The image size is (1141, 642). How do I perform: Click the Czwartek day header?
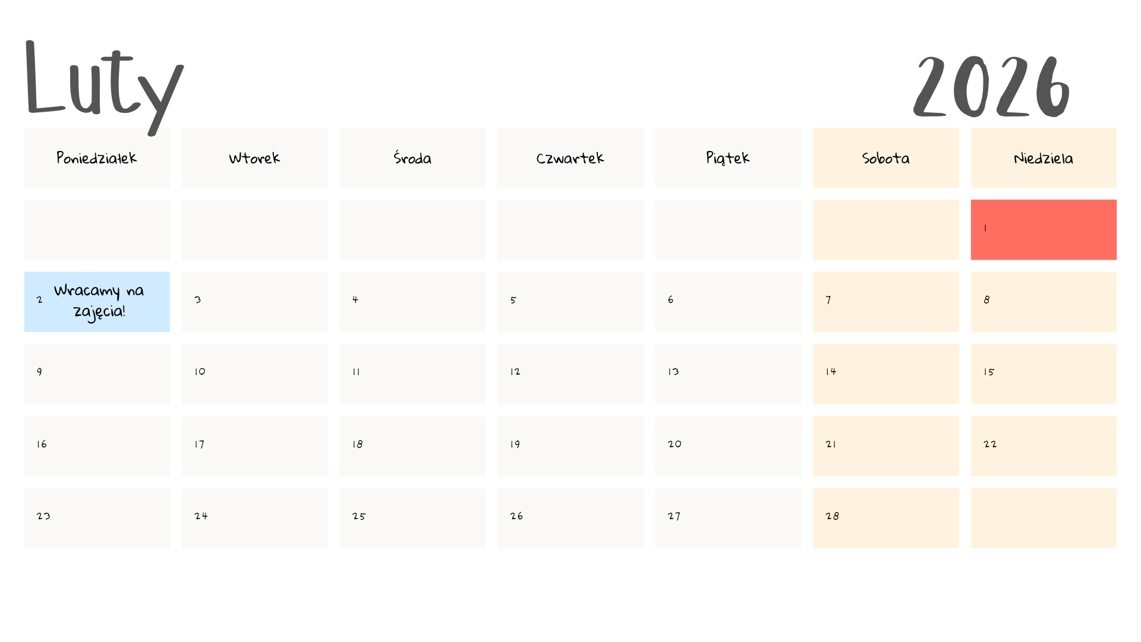570,158
